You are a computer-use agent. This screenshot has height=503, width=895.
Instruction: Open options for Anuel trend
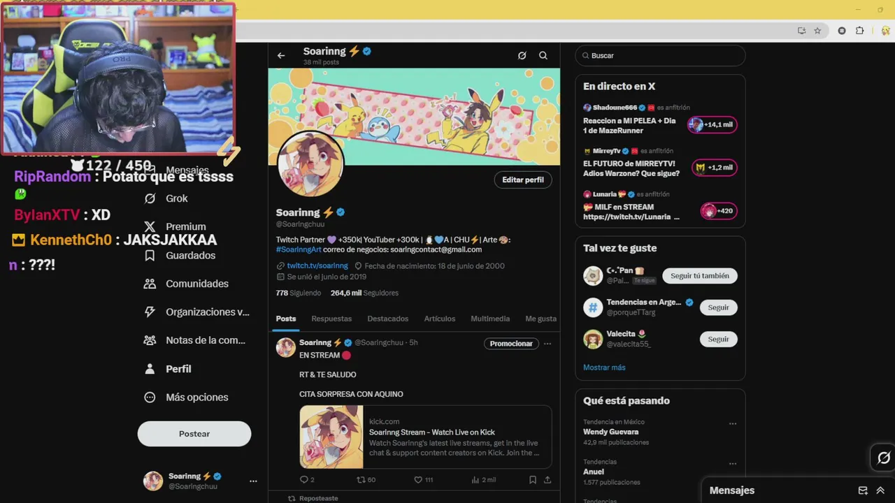[x=733, y=464]
